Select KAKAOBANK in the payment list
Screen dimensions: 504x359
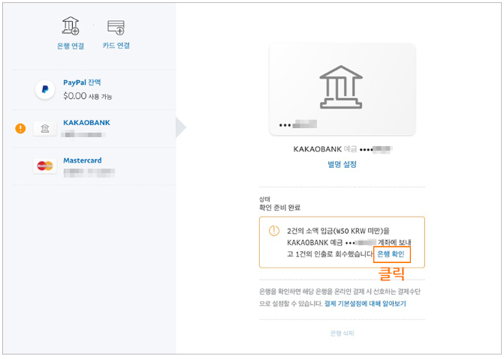(x=86, y=123)
